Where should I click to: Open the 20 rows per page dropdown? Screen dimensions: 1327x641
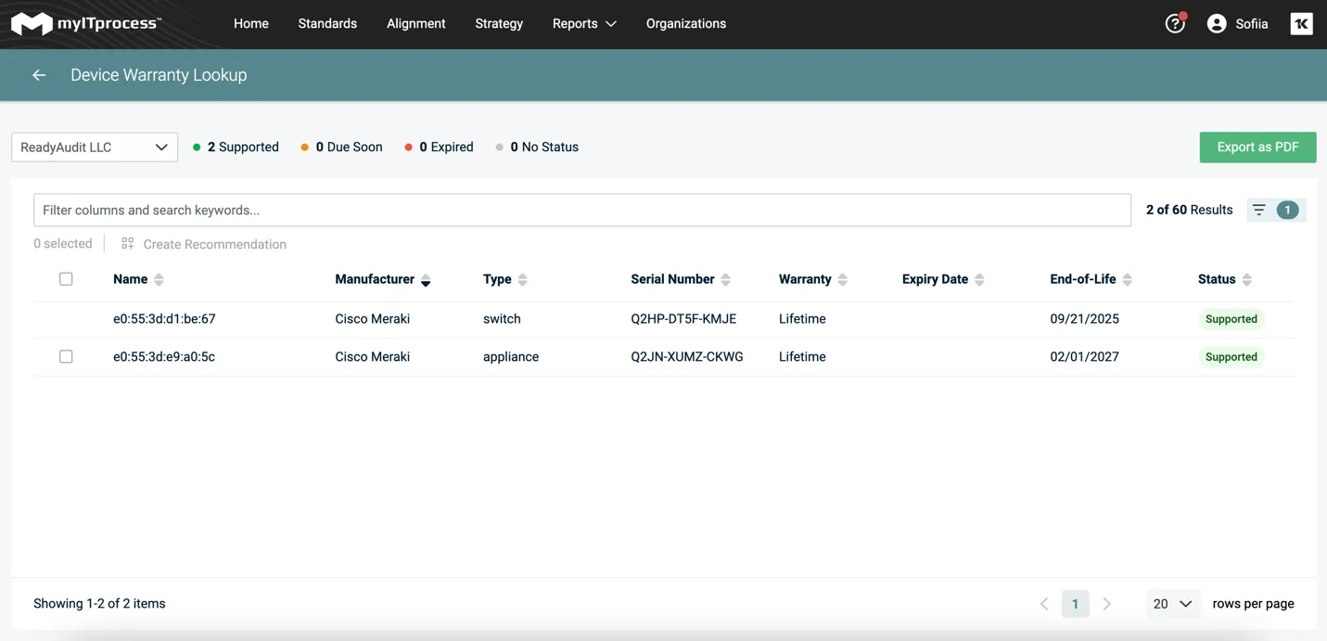click(x=1172, y=604)
